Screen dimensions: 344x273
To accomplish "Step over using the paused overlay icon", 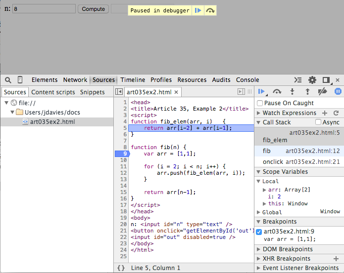I will coord(210,10).
